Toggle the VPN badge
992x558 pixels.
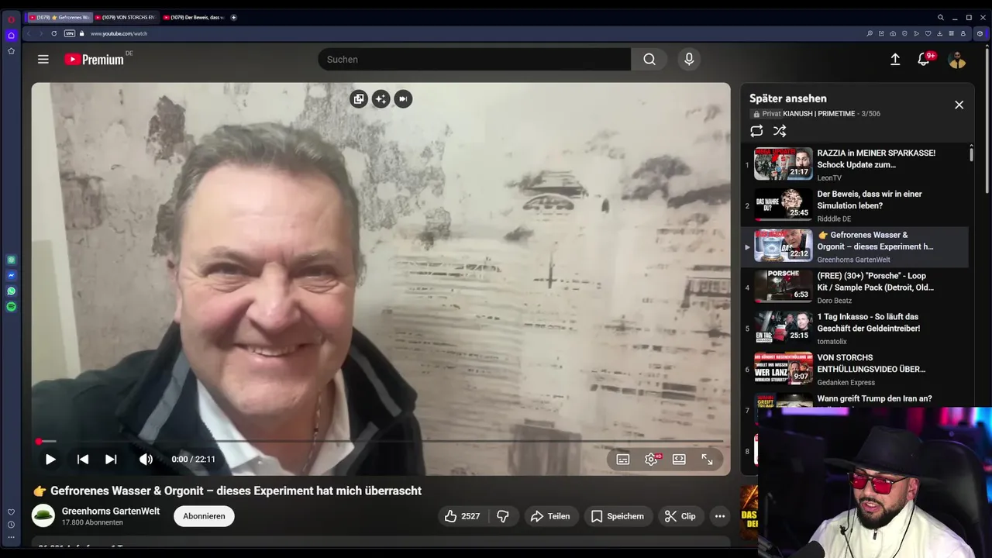[70, 33]
